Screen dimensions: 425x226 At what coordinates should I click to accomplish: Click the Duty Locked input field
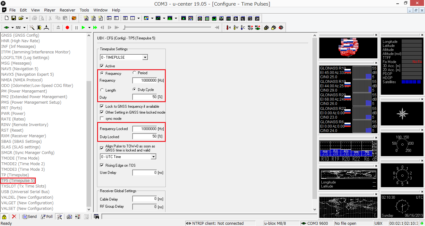[x=145, y=137]
